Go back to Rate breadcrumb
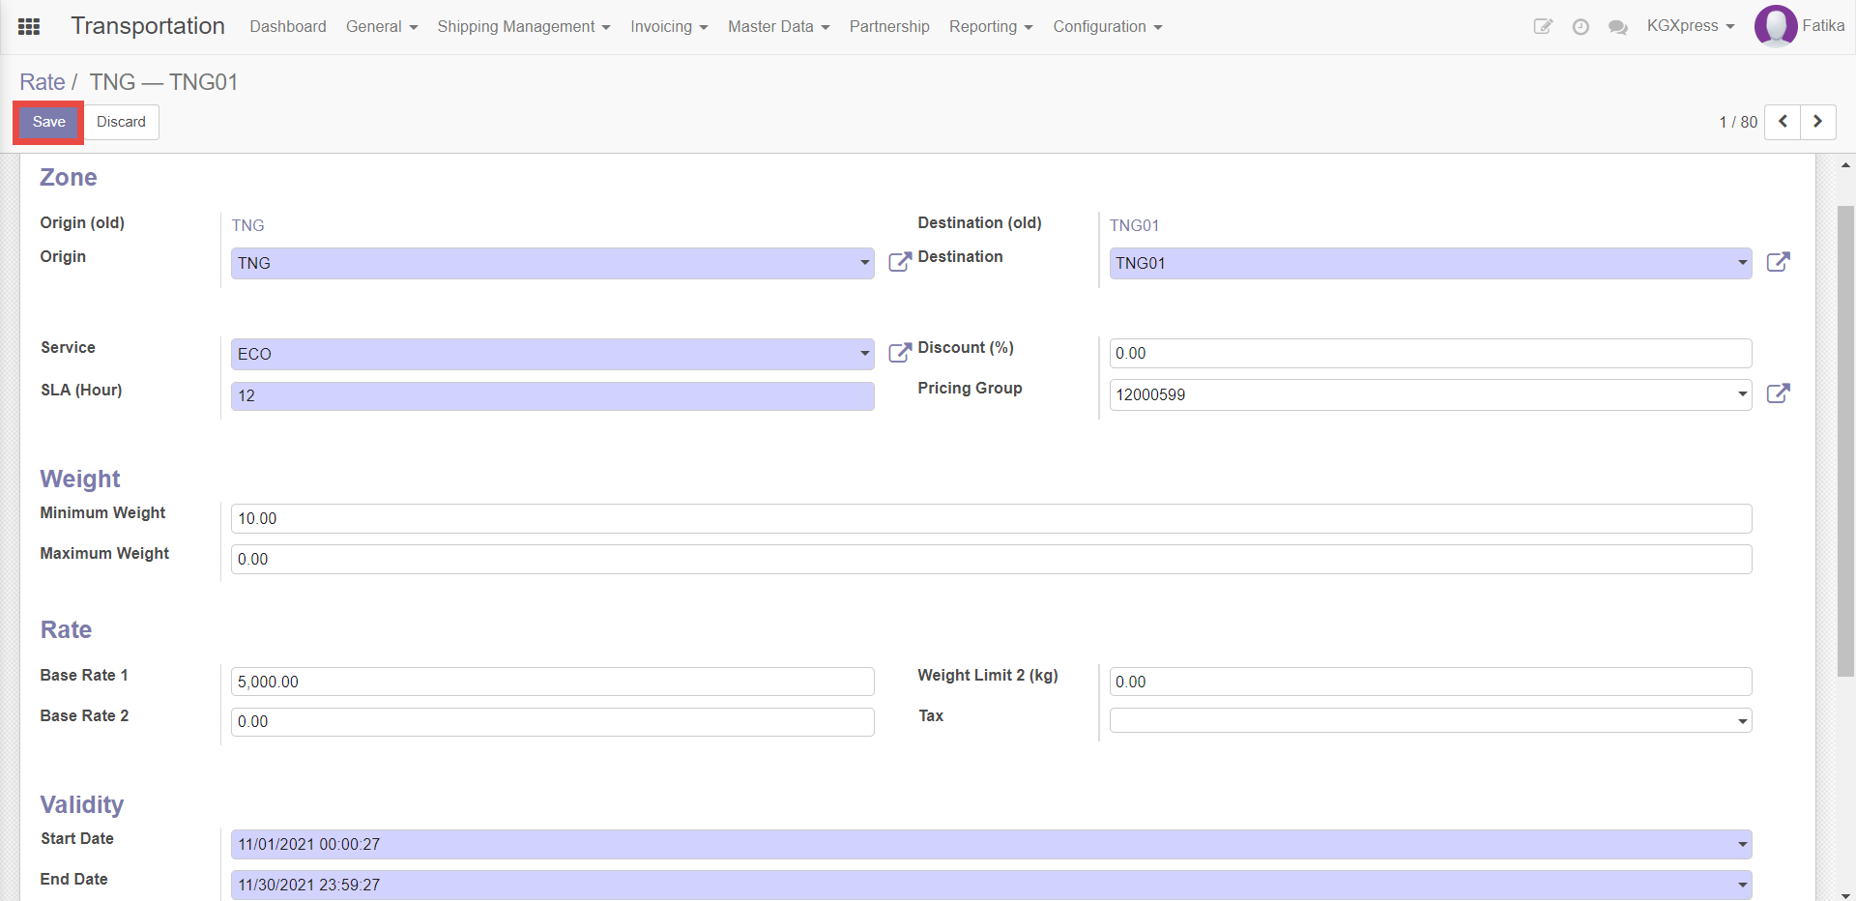 pos(43,82)
